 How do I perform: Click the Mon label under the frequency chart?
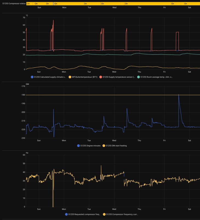(x=64, y=209)
